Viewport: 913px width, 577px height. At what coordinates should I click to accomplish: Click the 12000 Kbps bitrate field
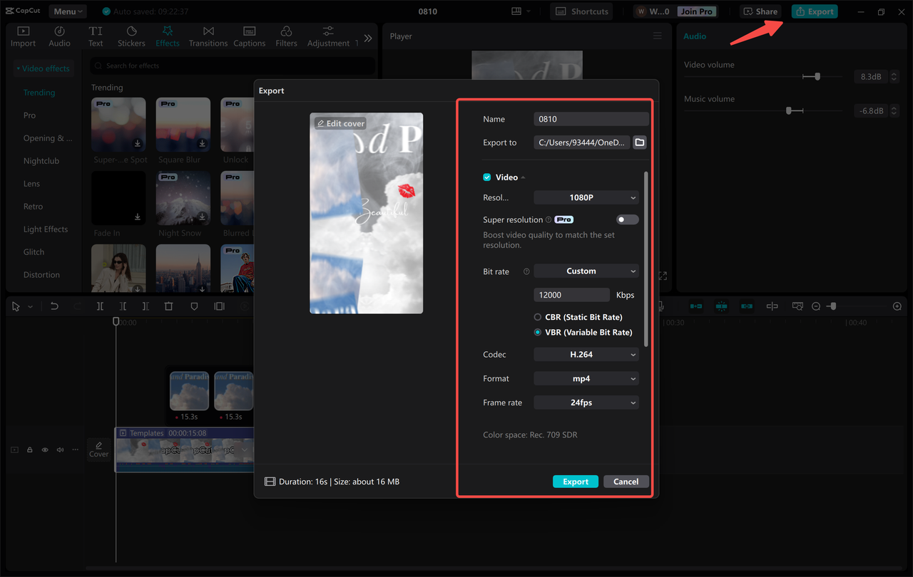(x=571, y=294)
